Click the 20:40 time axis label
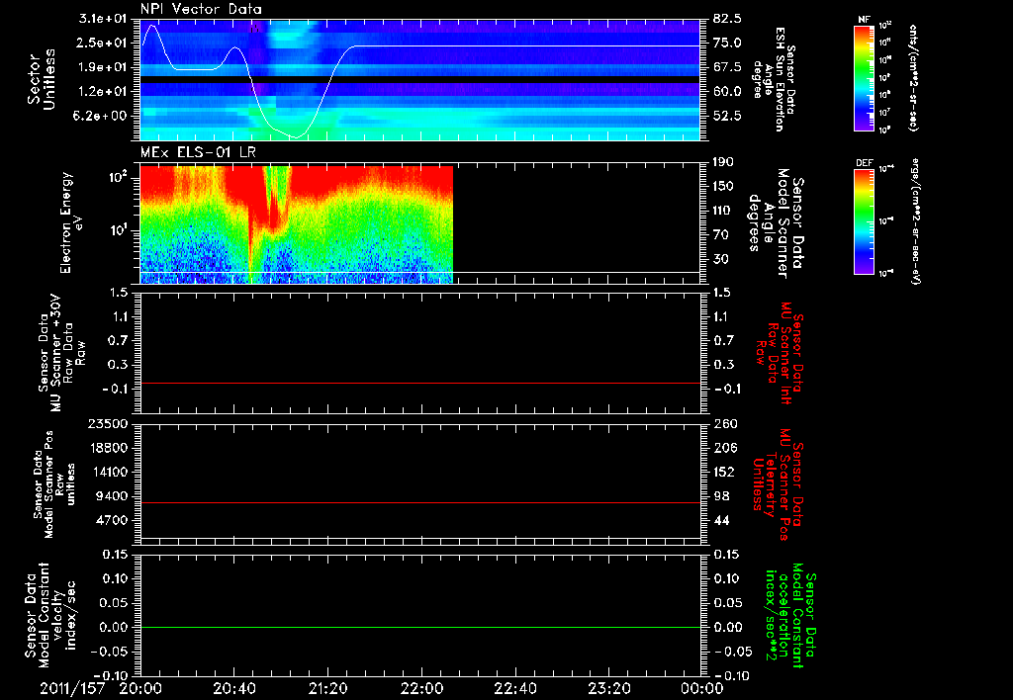The height and width of the screenshot is (700, 1013). [x=233, y=686]
